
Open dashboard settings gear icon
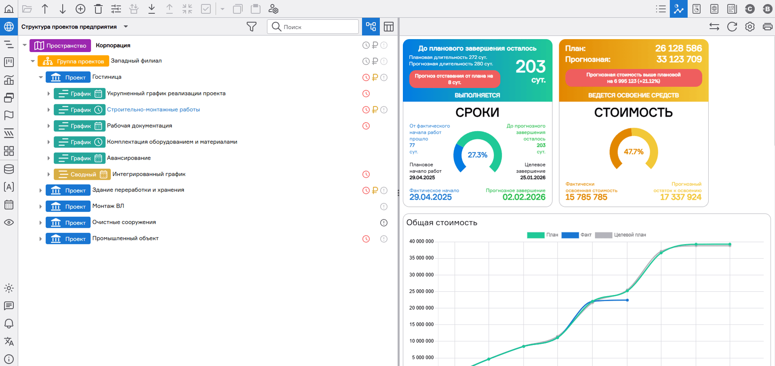pos(750,27)
